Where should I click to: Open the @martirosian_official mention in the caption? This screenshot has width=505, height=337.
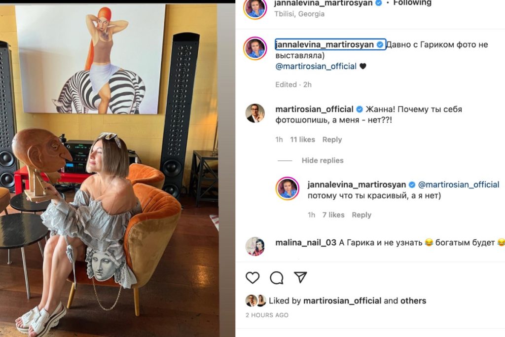316,66
